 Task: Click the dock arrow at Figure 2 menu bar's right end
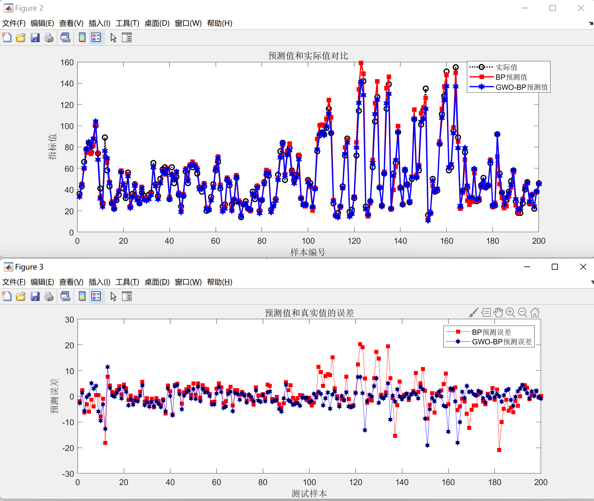(591, 23)
